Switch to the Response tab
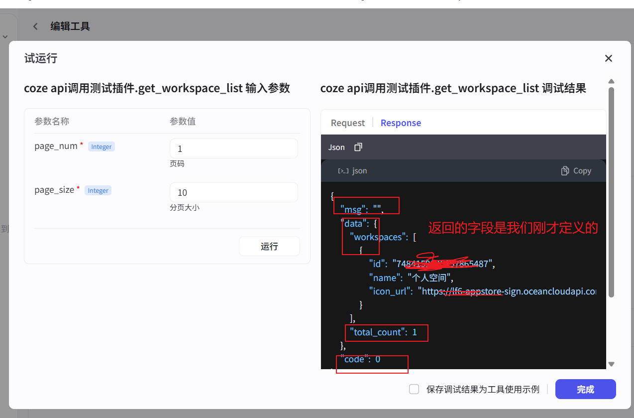Viewport: 634px width, 418px height. tap(401, 123)
